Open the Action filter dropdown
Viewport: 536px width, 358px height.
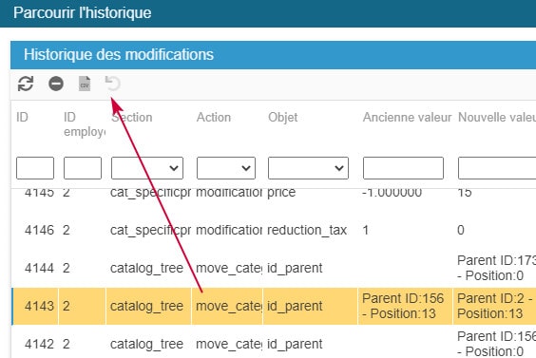coord(226,168)
